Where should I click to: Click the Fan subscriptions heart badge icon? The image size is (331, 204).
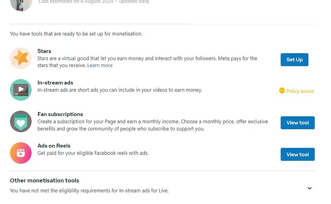pyautogui.click(x=21, y=121)
